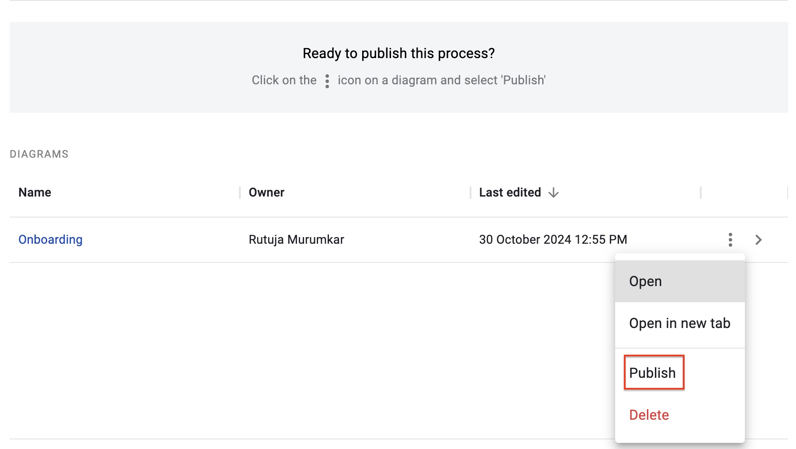The height and width of the screenshot is (449, 796).
Task: Click the Last edited column header
Action: [x=510, y=193]
